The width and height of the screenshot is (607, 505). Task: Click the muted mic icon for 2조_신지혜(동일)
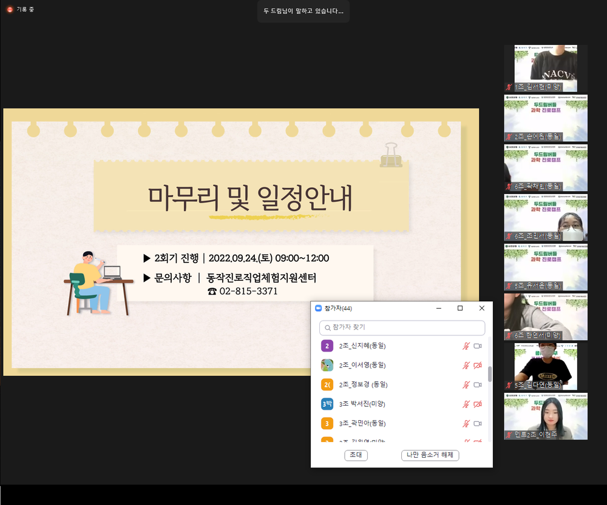[x=466, y=346]
